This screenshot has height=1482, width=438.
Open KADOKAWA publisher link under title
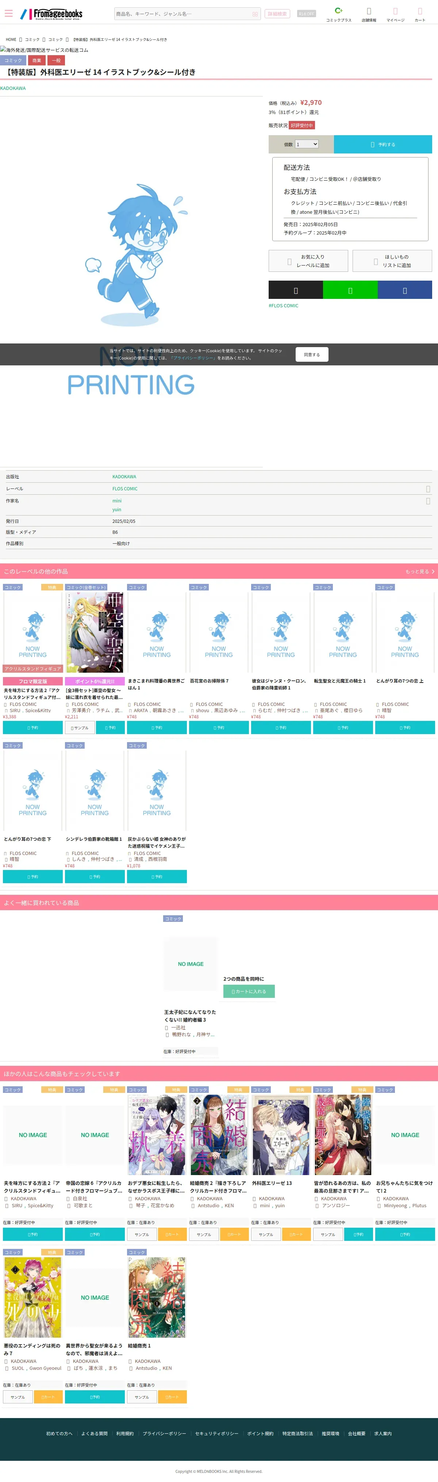(x=13, y=88)
